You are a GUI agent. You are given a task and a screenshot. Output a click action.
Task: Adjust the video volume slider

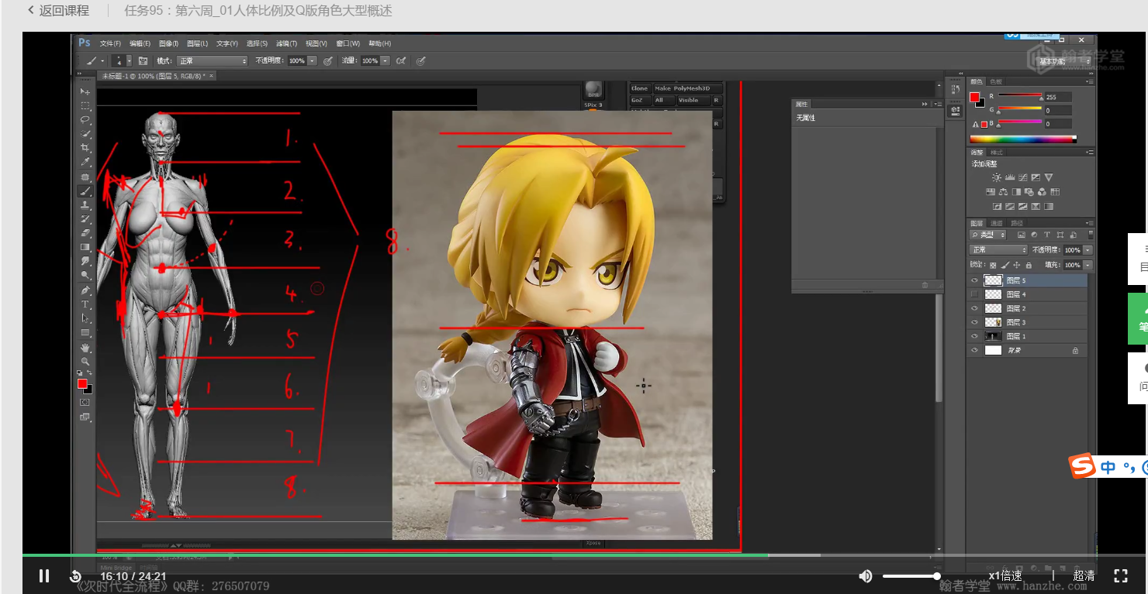click(x=911, y=576)
